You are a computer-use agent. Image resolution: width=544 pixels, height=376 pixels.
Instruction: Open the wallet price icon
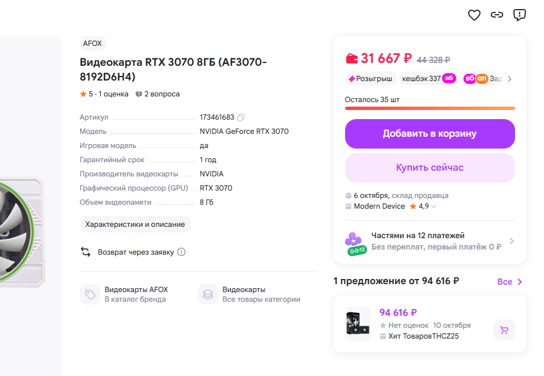coord(351,58)
